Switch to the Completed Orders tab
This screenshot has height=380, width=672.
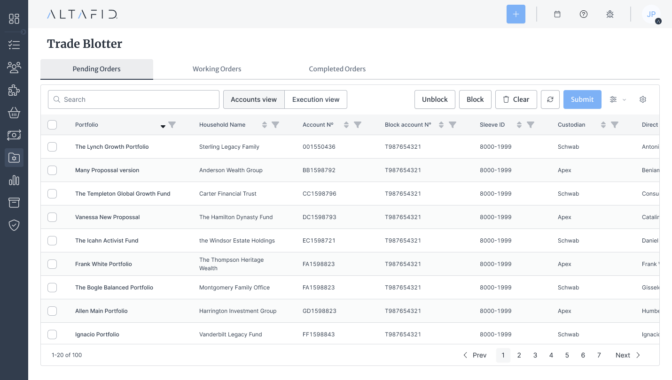337,69
